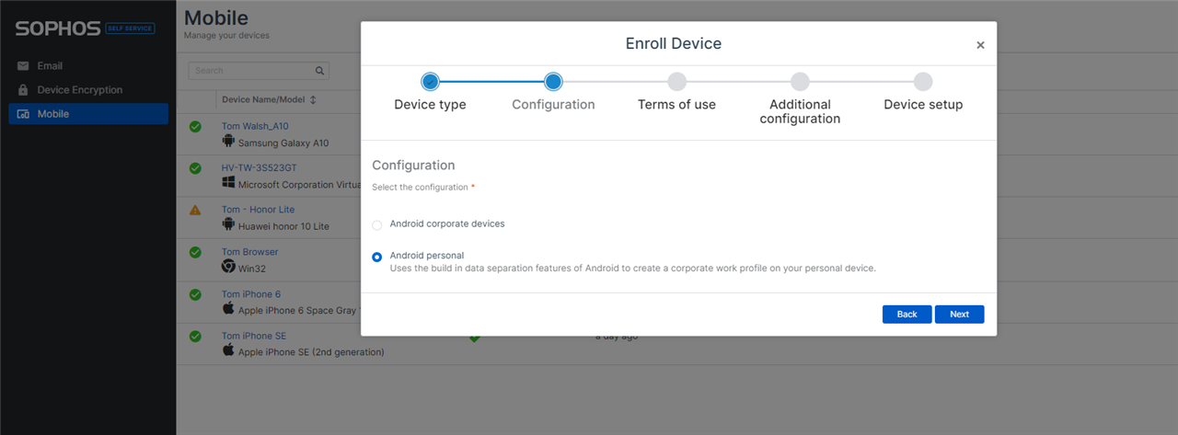Click Chrome icon beside Win32
Viewport: 1178px width, 435px height.
pyautogui.click(x=228, y=267)
